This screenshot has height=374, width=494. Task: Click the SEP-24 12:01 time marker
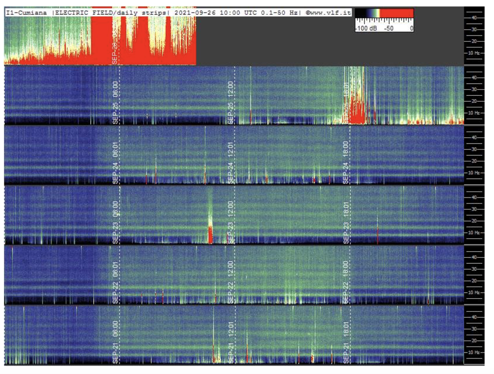coord(230,163)
